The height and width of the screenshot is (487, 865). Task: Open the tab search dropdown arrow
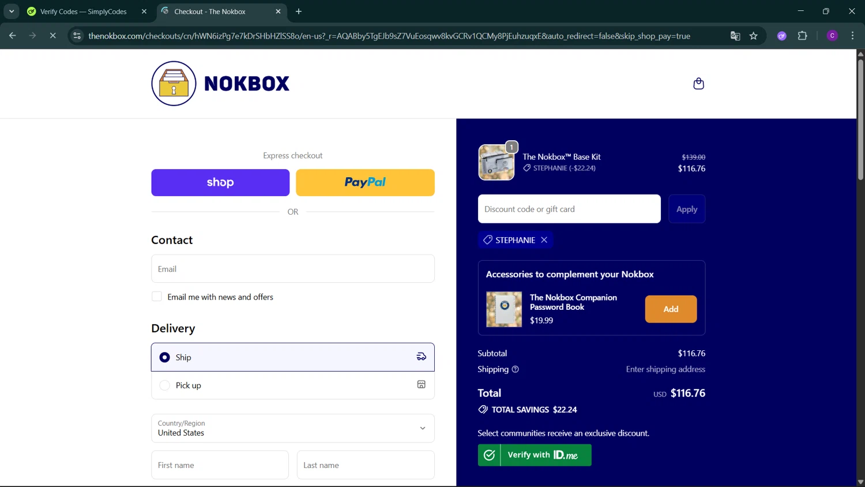point(12,11)
